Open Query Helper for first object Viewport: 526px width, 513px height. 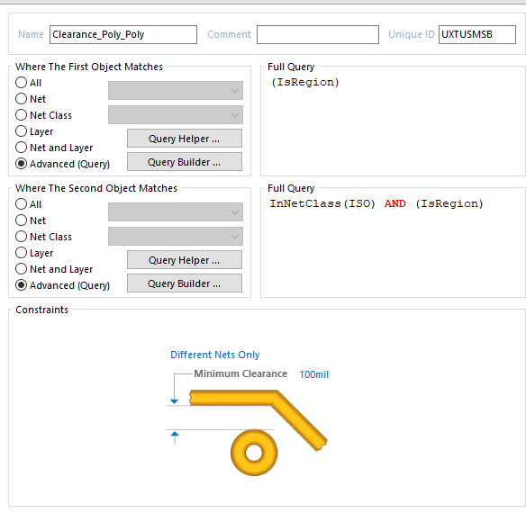coord(184,139)
